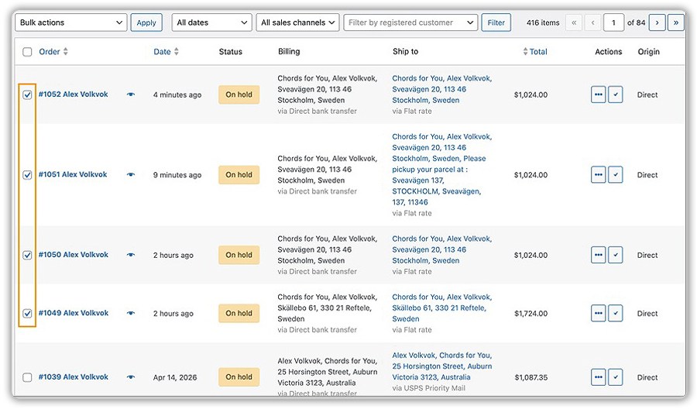
Task: Open order #1050 Alex Volkvok link
Action: click(74, 255)
